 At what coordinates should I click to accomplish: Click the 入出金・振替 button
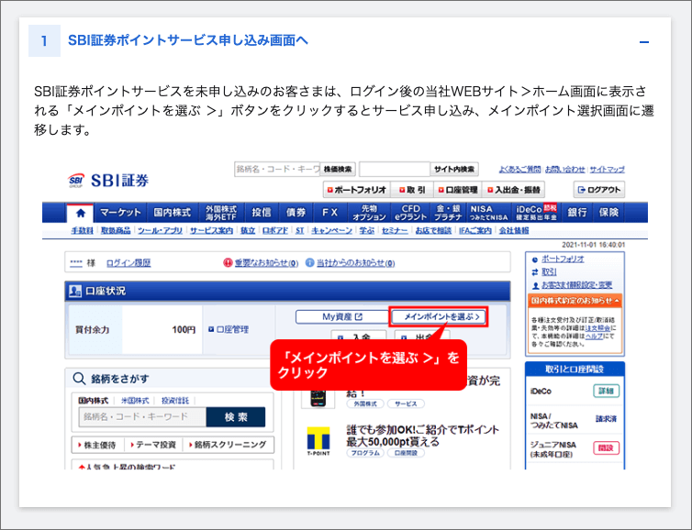click(x=513, y=190)
